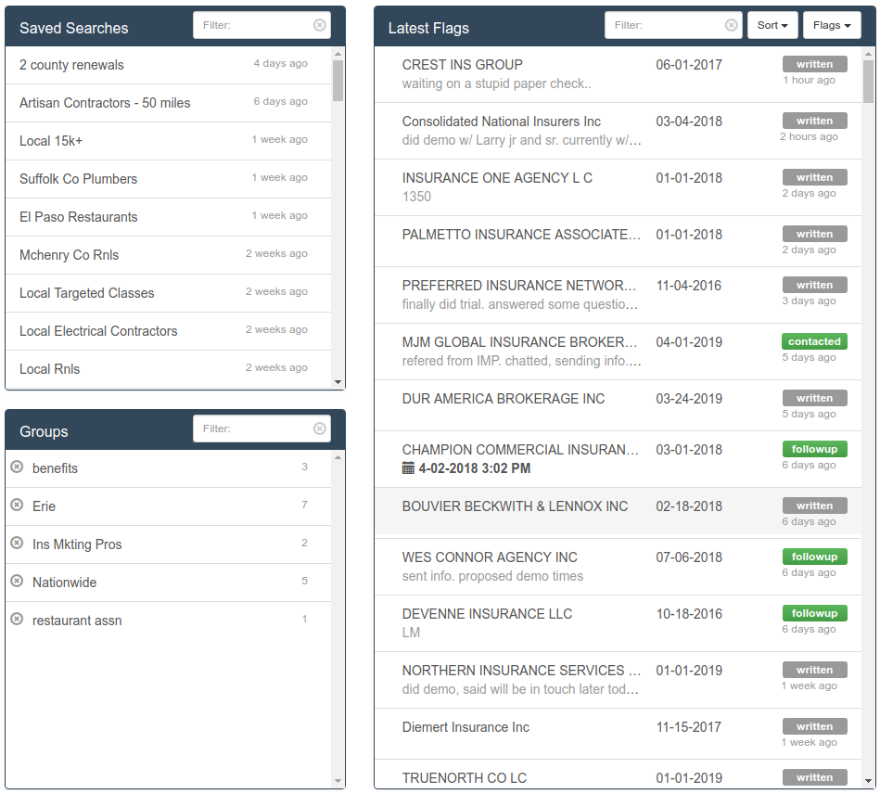Click the written badge for CREST INS GROUP
The height and width of the screenshot is (794, 880).
[814, 64]
